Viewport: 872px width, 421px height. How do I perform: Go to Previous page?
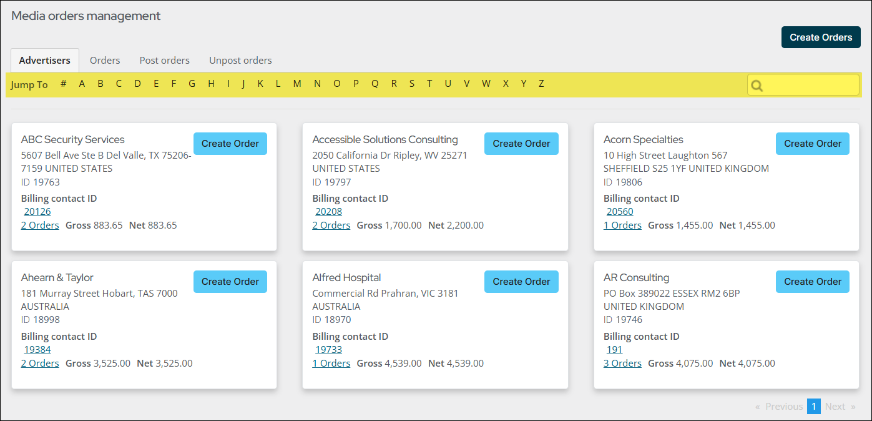pos(784,407)
